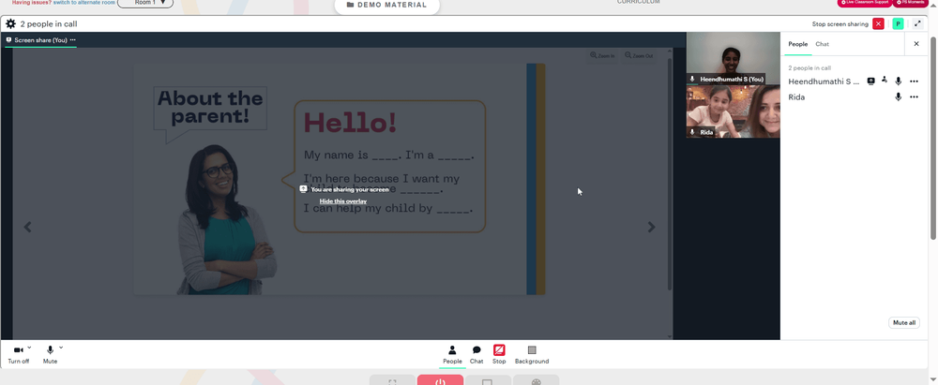Go to the next slide arrow
The width and height of the screenshot is (938, 385).
[x=652, y=228]
